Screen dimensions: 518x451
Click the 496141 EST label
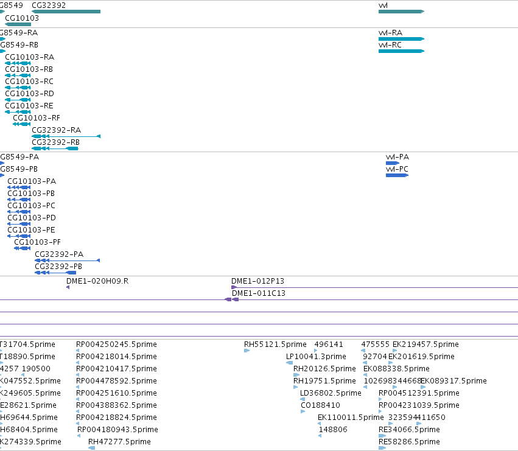[x=329, y=344]
